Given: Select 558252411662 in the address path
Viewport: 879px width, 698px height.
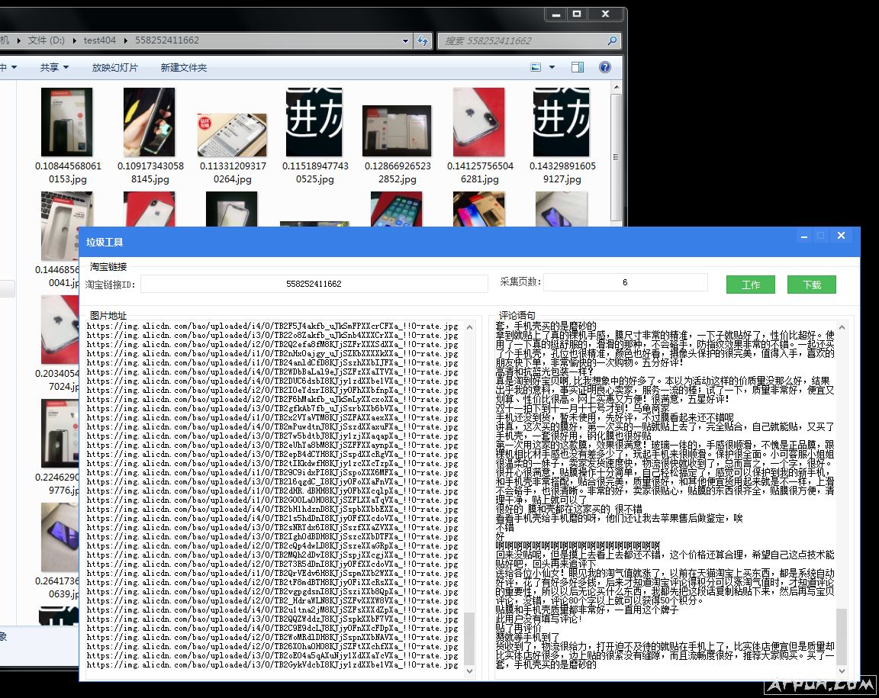Looking at the screenshot, I should coord(166,40).
